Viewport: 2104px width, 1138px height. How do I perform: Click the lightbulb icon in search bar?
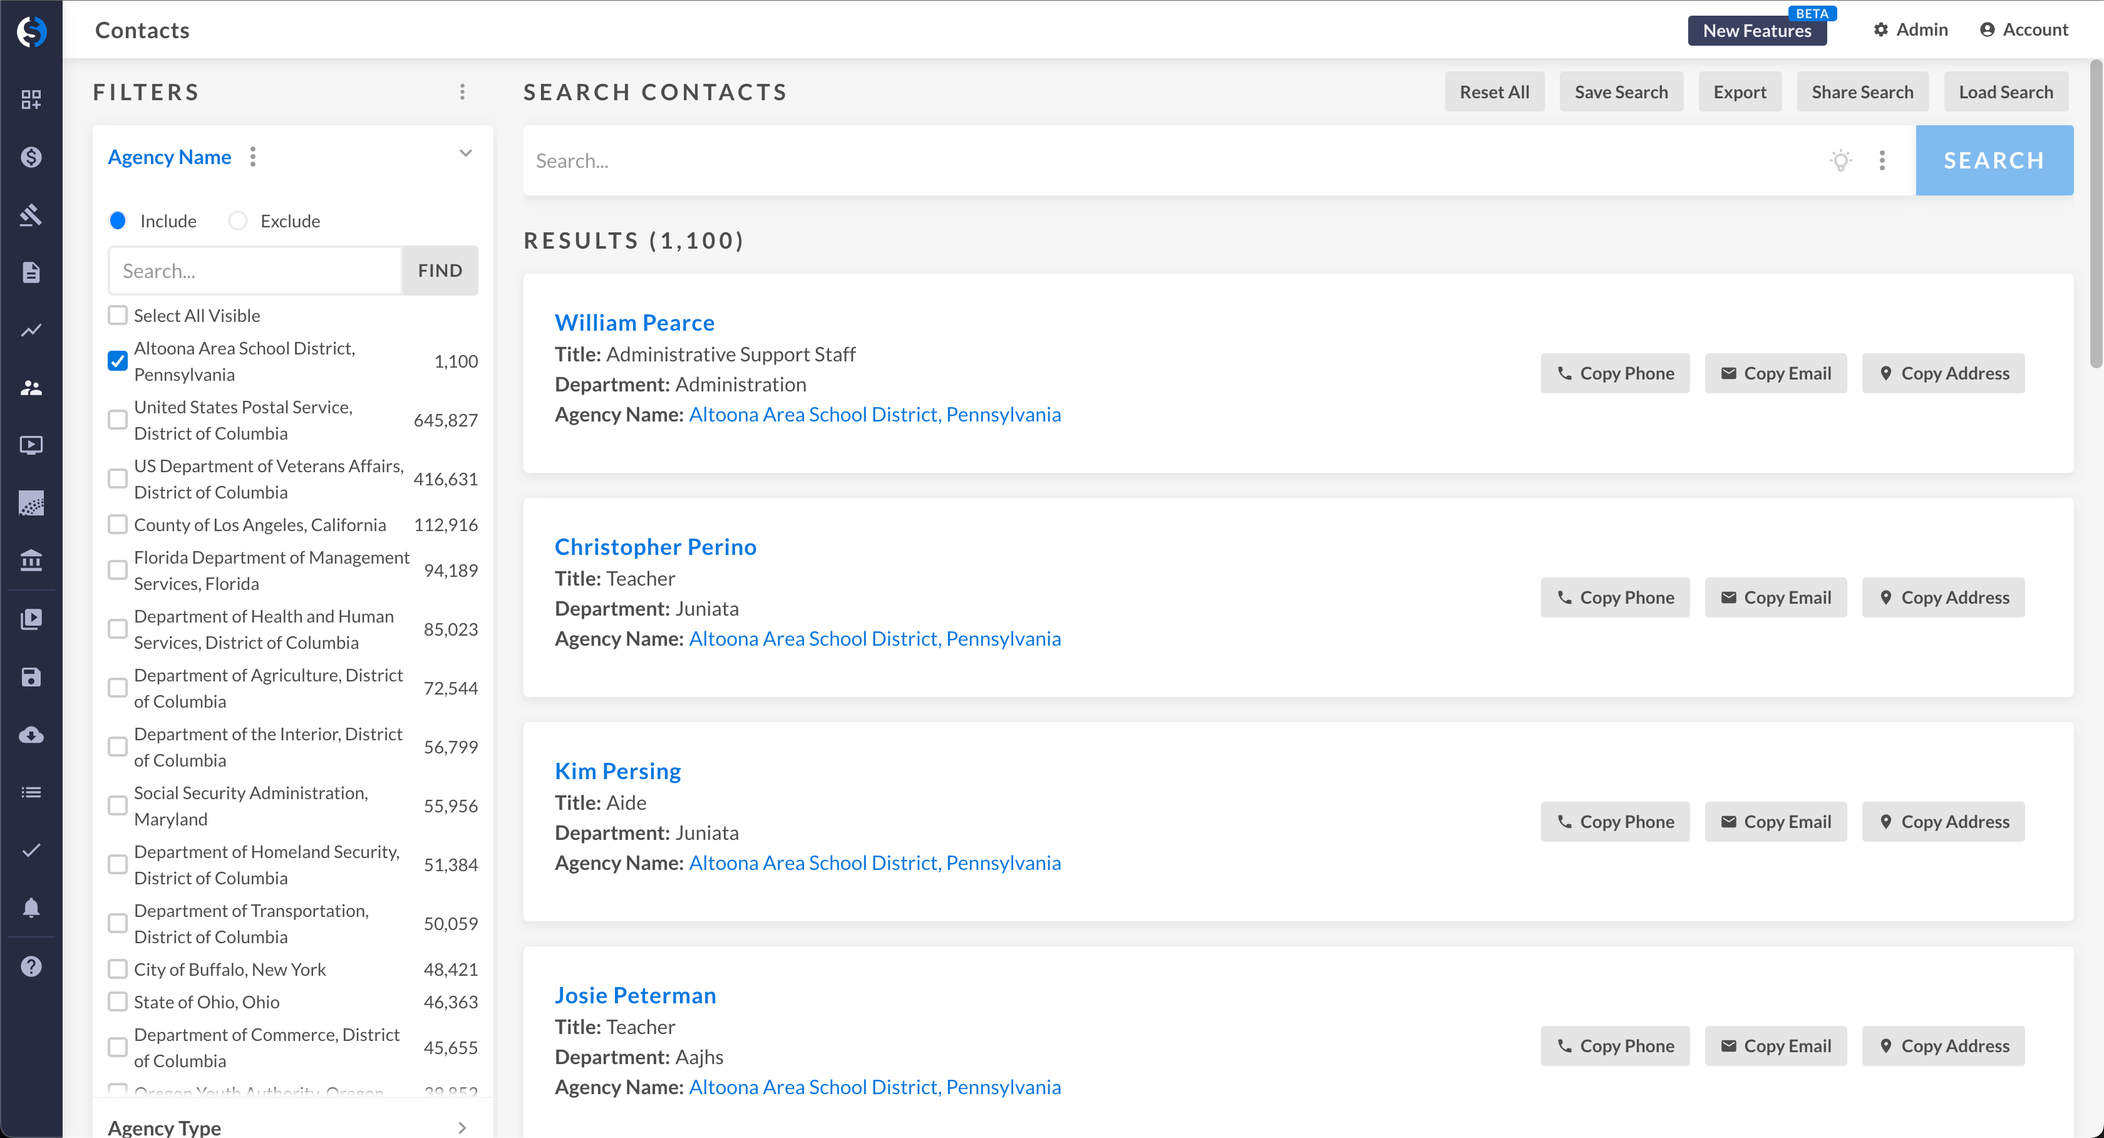(x=1840, y=160)
